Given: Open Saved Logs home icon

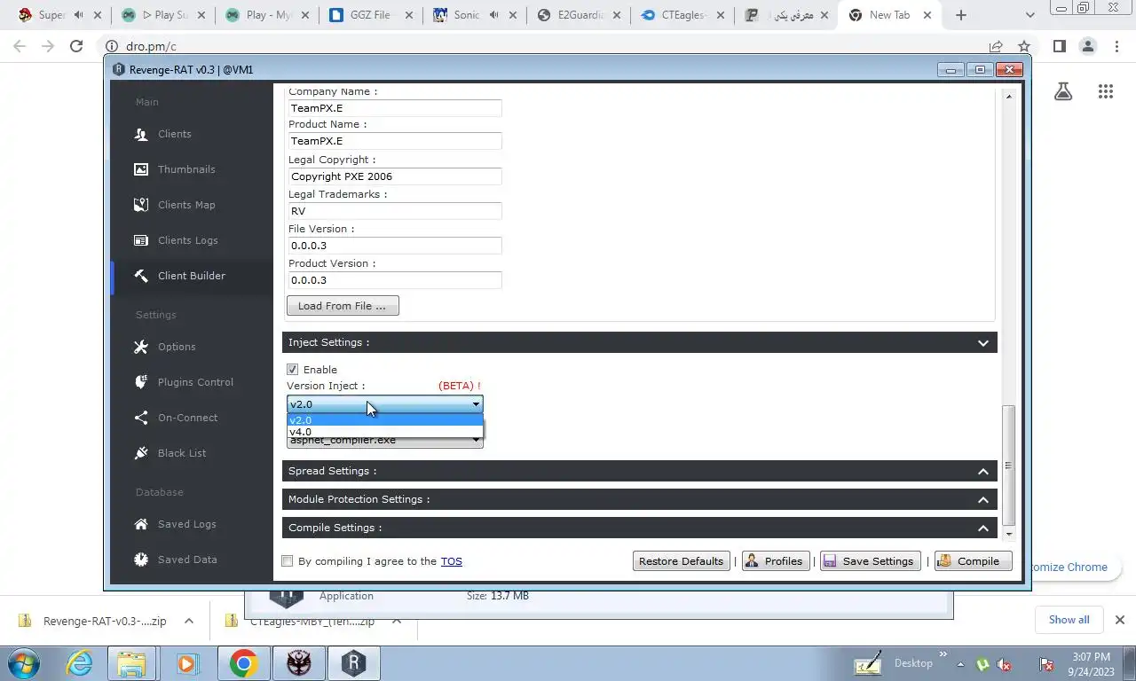Looking at the screenshot, I should tap(141, 524).
